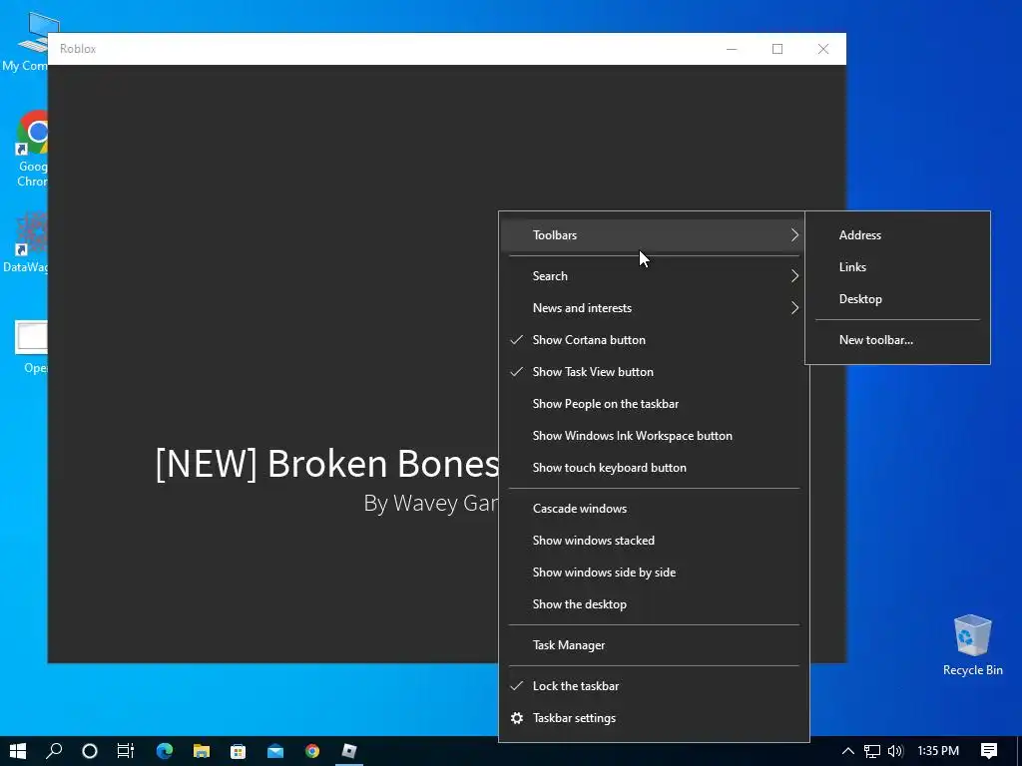Screen dimensions: 1022x766
Task: Launch Google Chrome from the taskbar
Action: coord(312,751)
